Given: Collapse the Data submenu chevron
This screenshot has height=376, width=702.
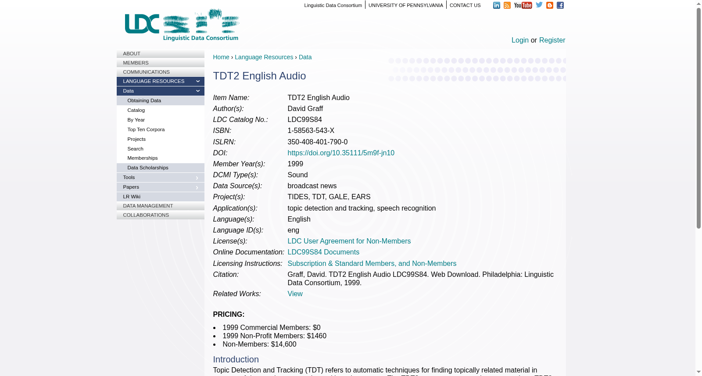Looking at the screenshot, I should click(x=198, y=91).
